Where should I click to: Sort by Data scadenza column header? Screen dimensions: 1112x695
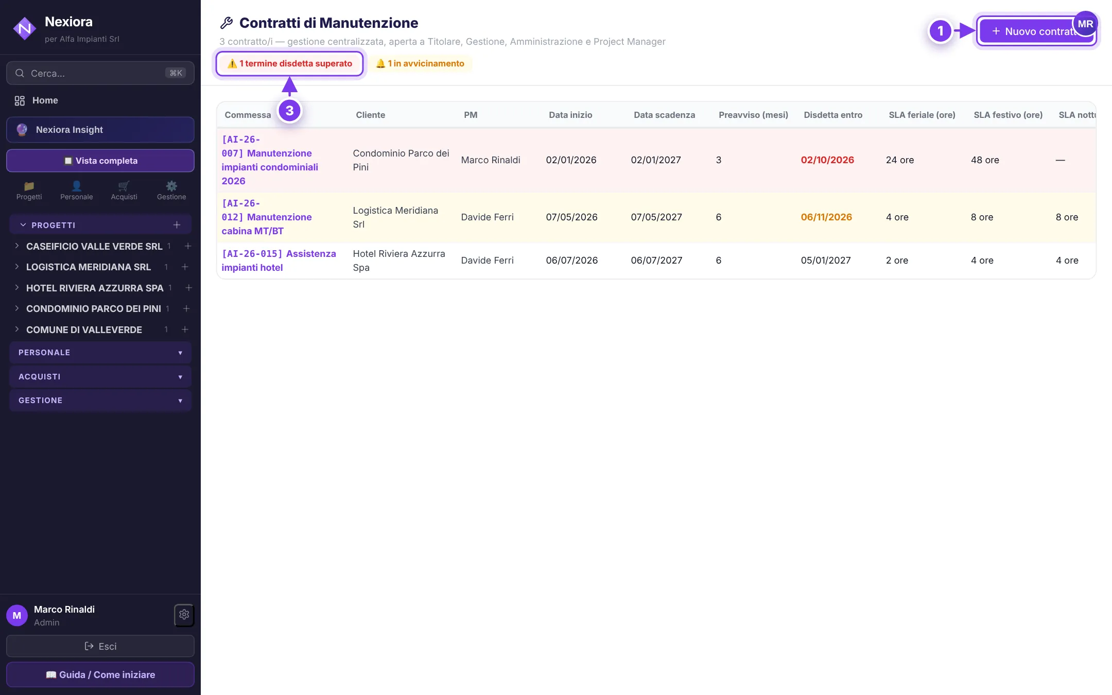pyautogui.click(x=664, y=115)
